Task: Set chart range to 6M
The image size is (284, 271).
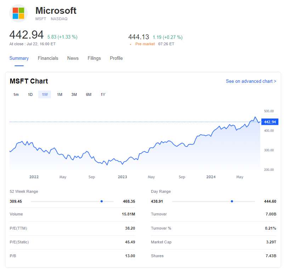Action: (89, 94)
